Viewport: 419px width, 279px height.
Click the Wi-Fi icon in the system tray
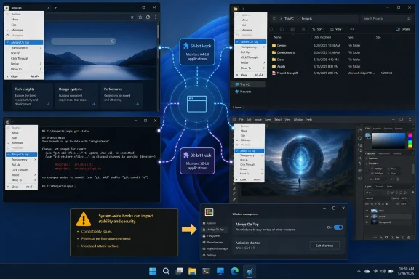pyautogui.click(x=375, y=271)
